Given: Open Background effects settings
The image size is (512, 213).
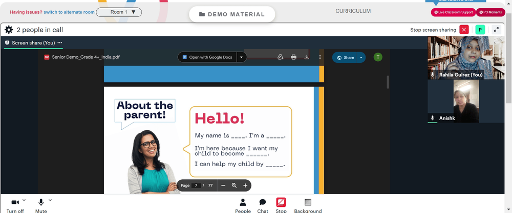Looking at the screenshot, I should coord(308,206).
